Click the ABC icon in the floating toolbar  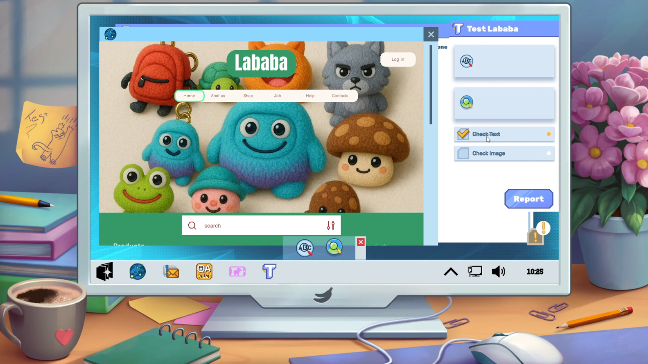[x=305, y=248]
